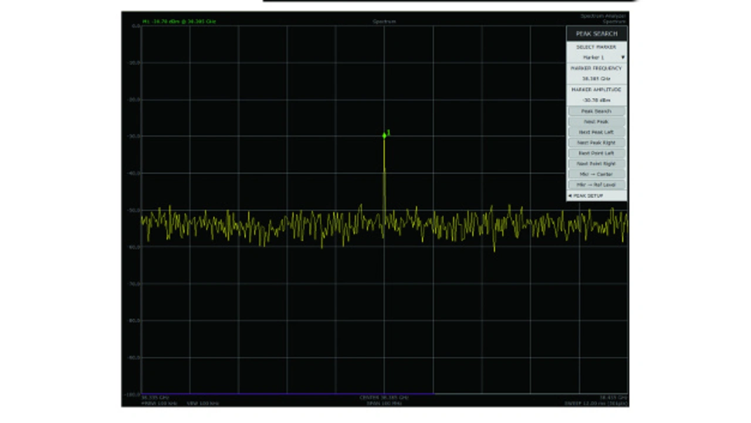Click the Marker Amplitude value field
The height and width of the screenshot is (423, 751).
pyautogui.click(x=596, y=100)
